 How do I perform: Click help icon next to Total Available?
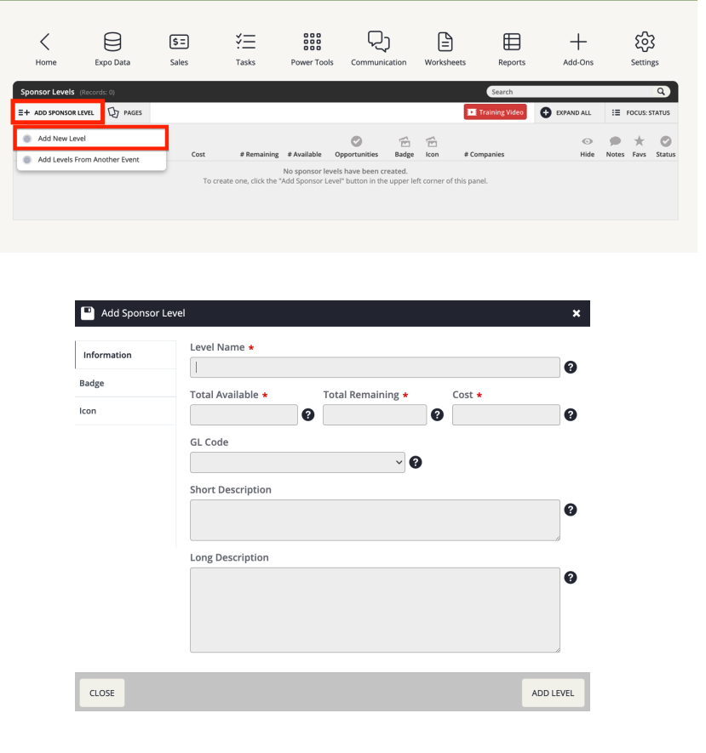(x=308, y=415)
